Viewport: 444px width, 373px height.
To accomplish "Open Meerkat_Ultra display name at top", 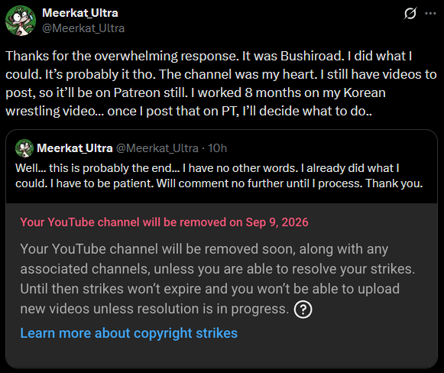I will [x=80, y=13].
